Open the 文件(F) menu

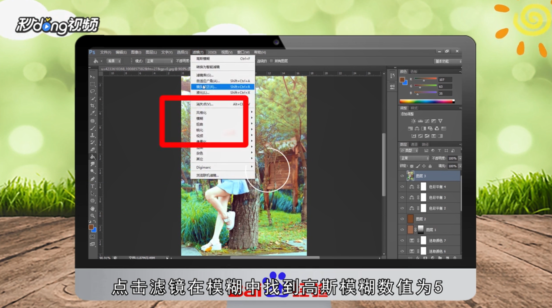(105, 52)
